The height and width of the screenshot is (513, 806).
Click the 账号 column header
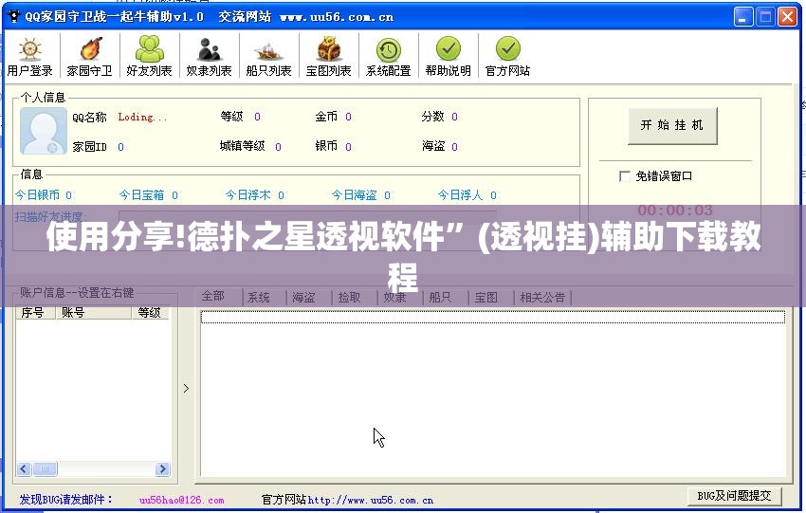[x=94, y=312]
